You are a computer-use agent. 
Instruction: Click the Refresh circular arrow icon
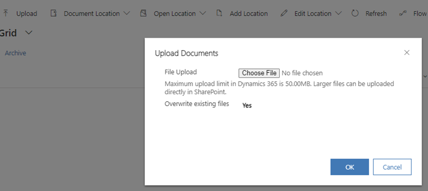[x=355, y=13]
